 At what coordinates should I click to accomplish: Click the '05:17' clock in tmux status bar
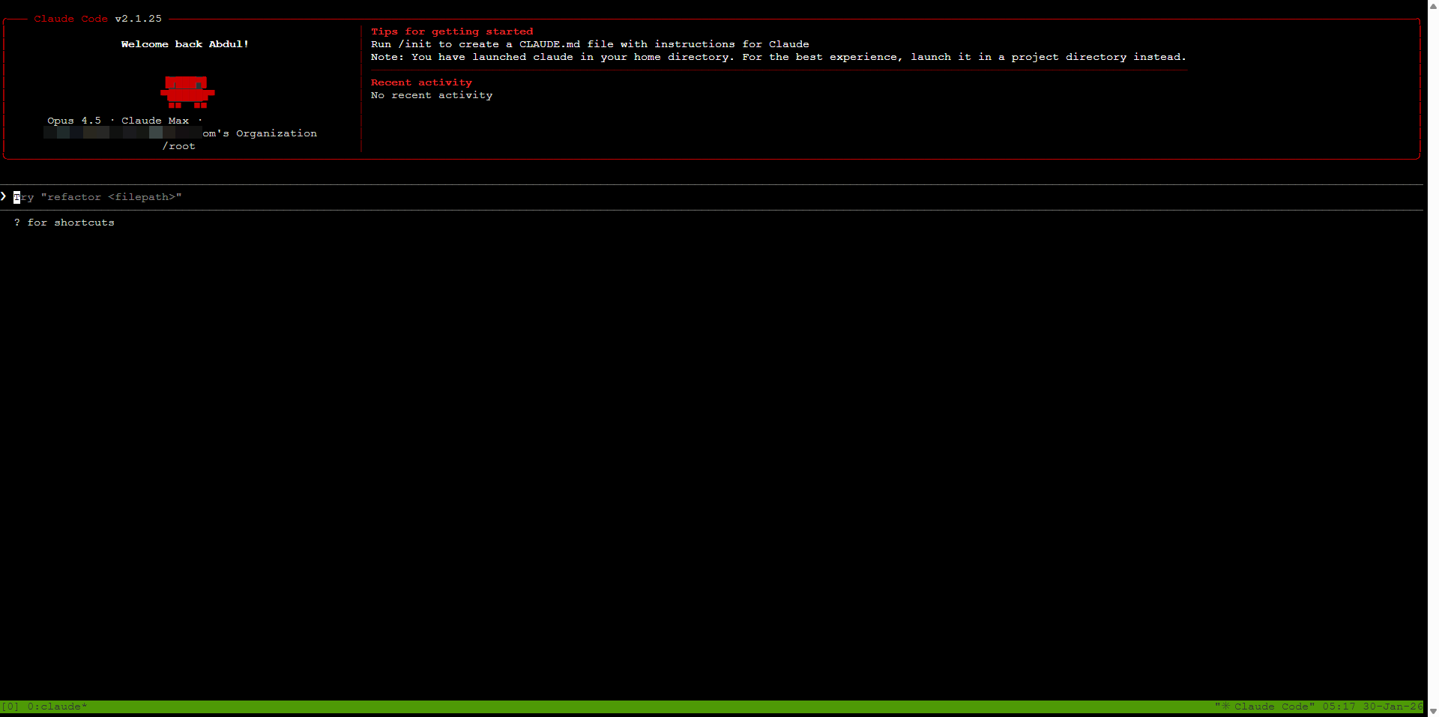pyautogui.click(x=1339, y=707)
